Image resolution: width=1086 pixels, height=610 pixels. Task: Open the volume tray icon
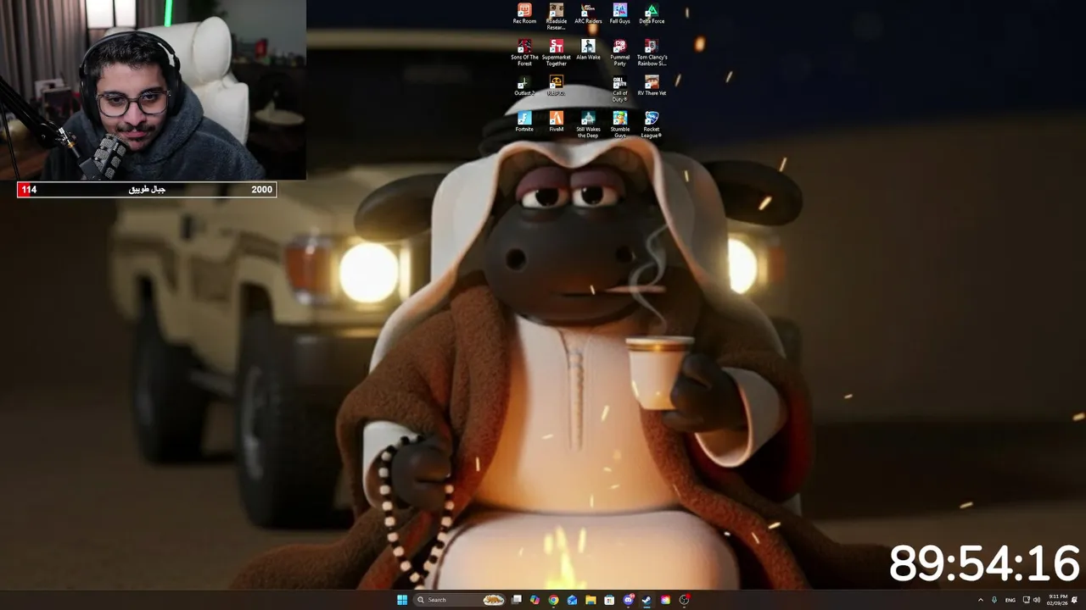coord(1036,600)
